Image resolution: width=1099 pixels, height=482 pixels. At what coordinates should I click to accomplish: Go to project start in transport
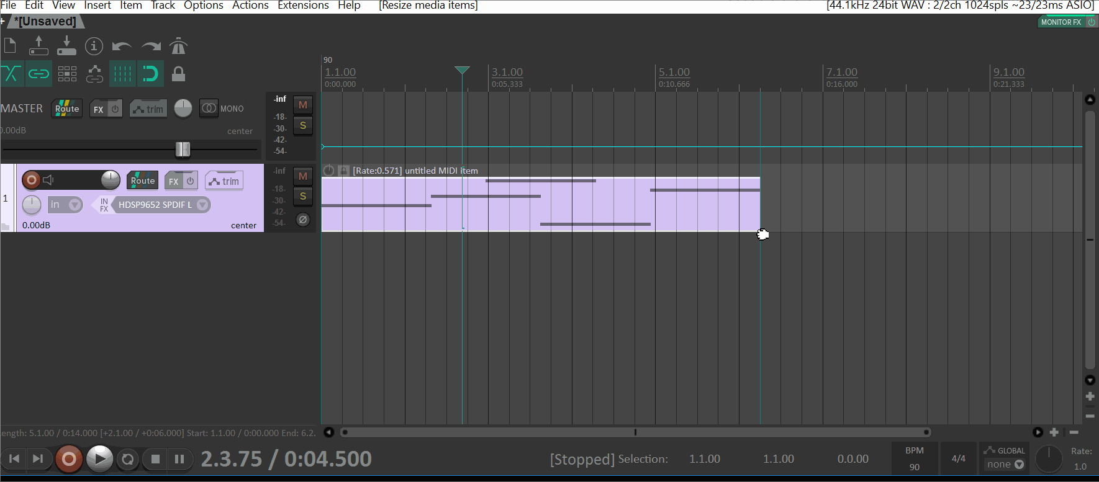pyautogui.click(x=14, y=459)
